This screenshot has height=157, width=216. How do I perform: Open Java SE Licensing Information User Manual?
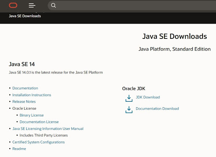[x=48, y=129]
